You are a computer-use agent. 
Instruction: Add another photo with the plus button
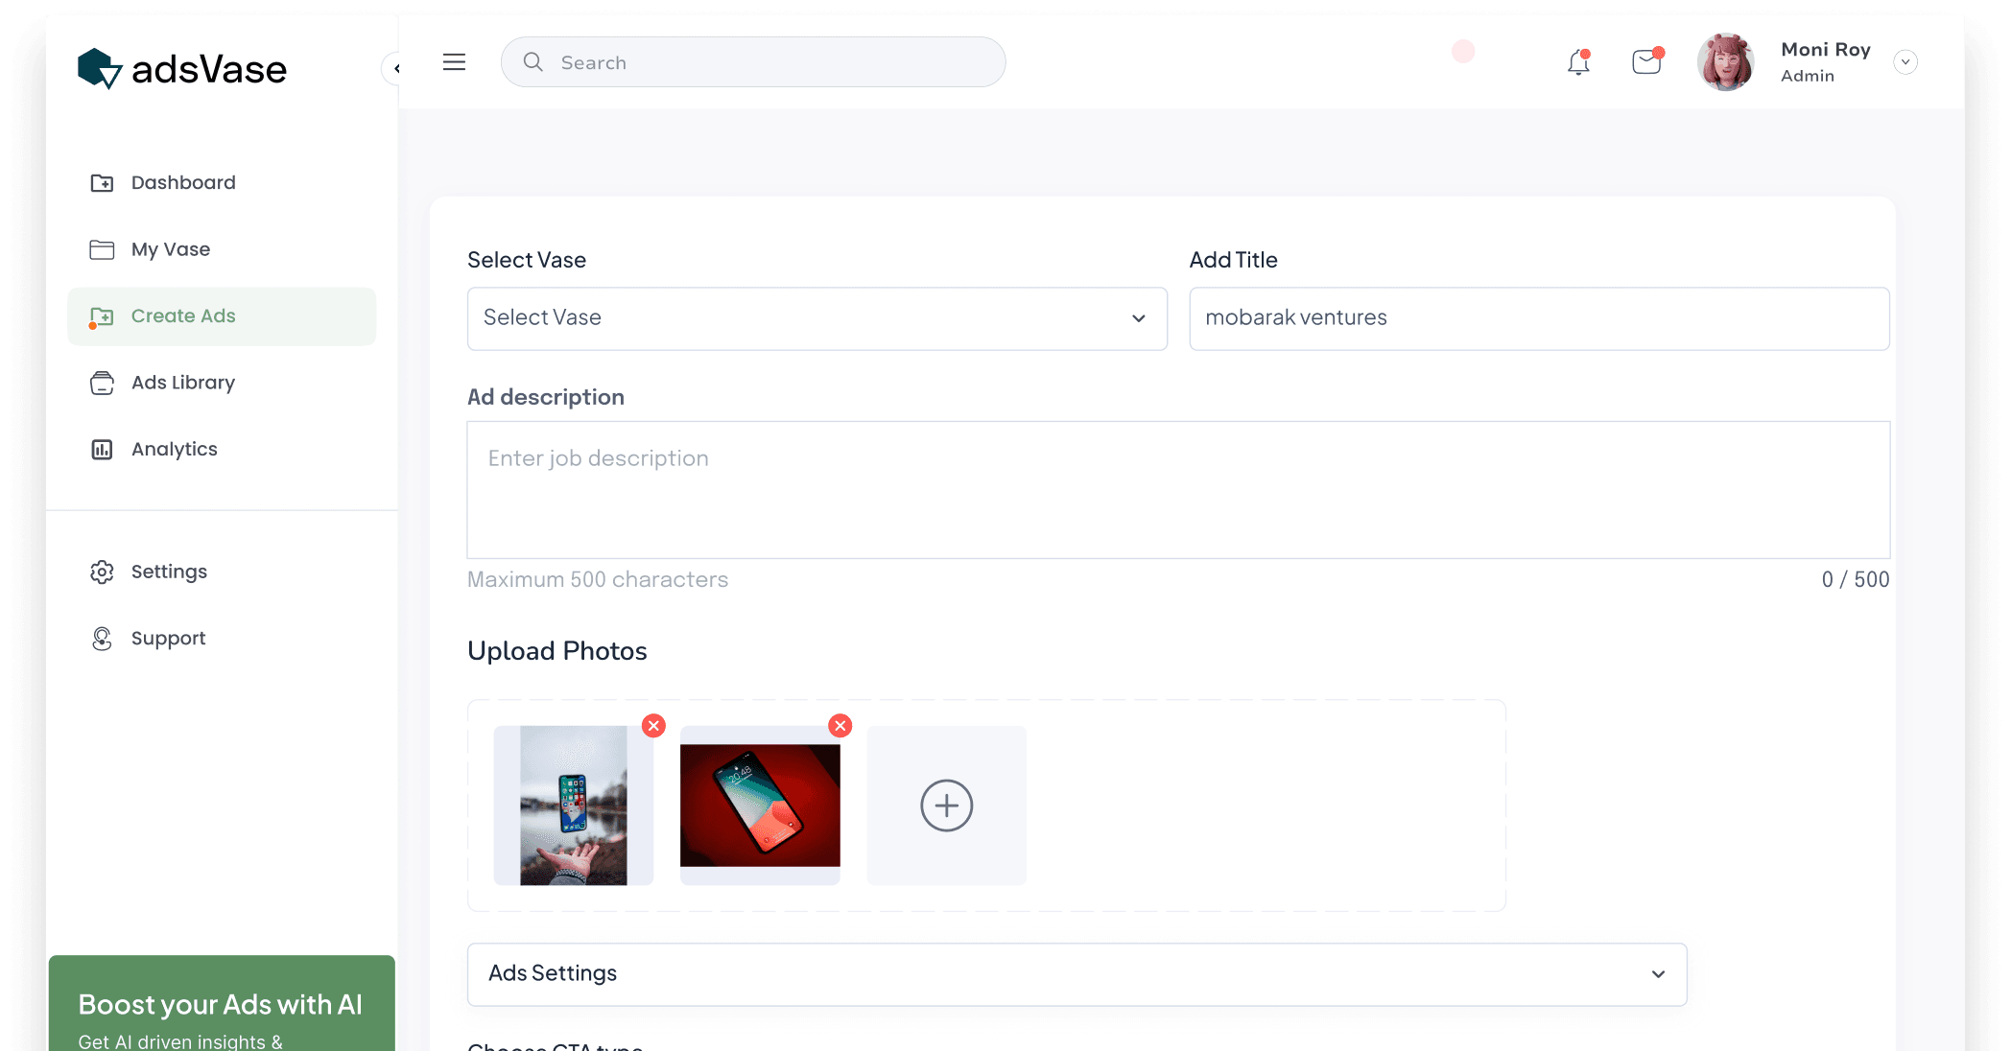coord(946,806)
